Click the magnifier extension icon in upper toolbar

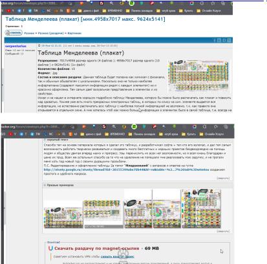[112, 3]
